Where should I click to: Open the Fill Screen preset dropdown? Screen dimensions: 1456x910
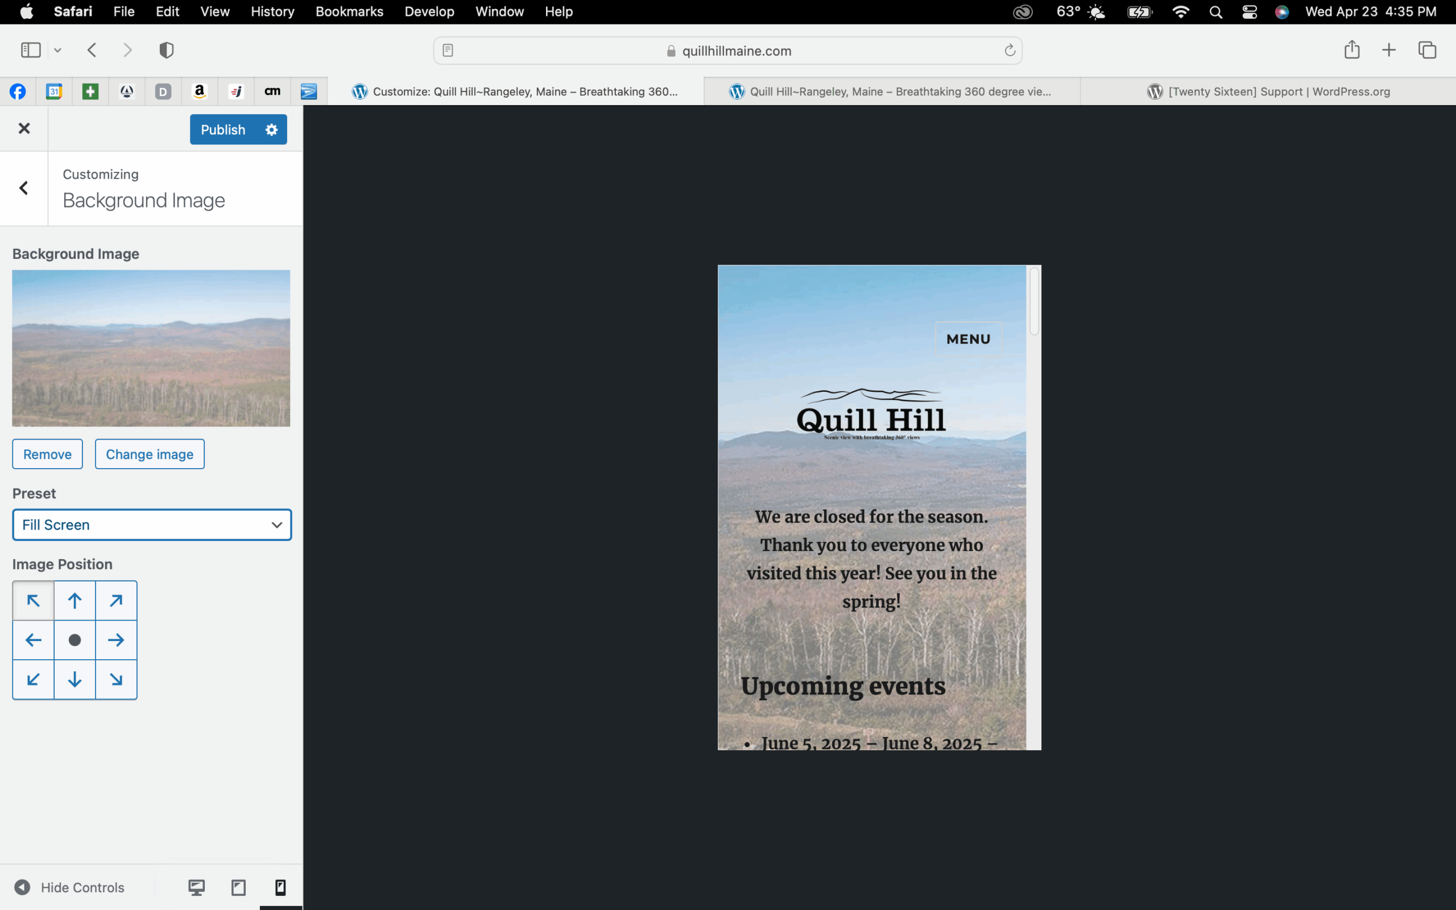[152, 525]
